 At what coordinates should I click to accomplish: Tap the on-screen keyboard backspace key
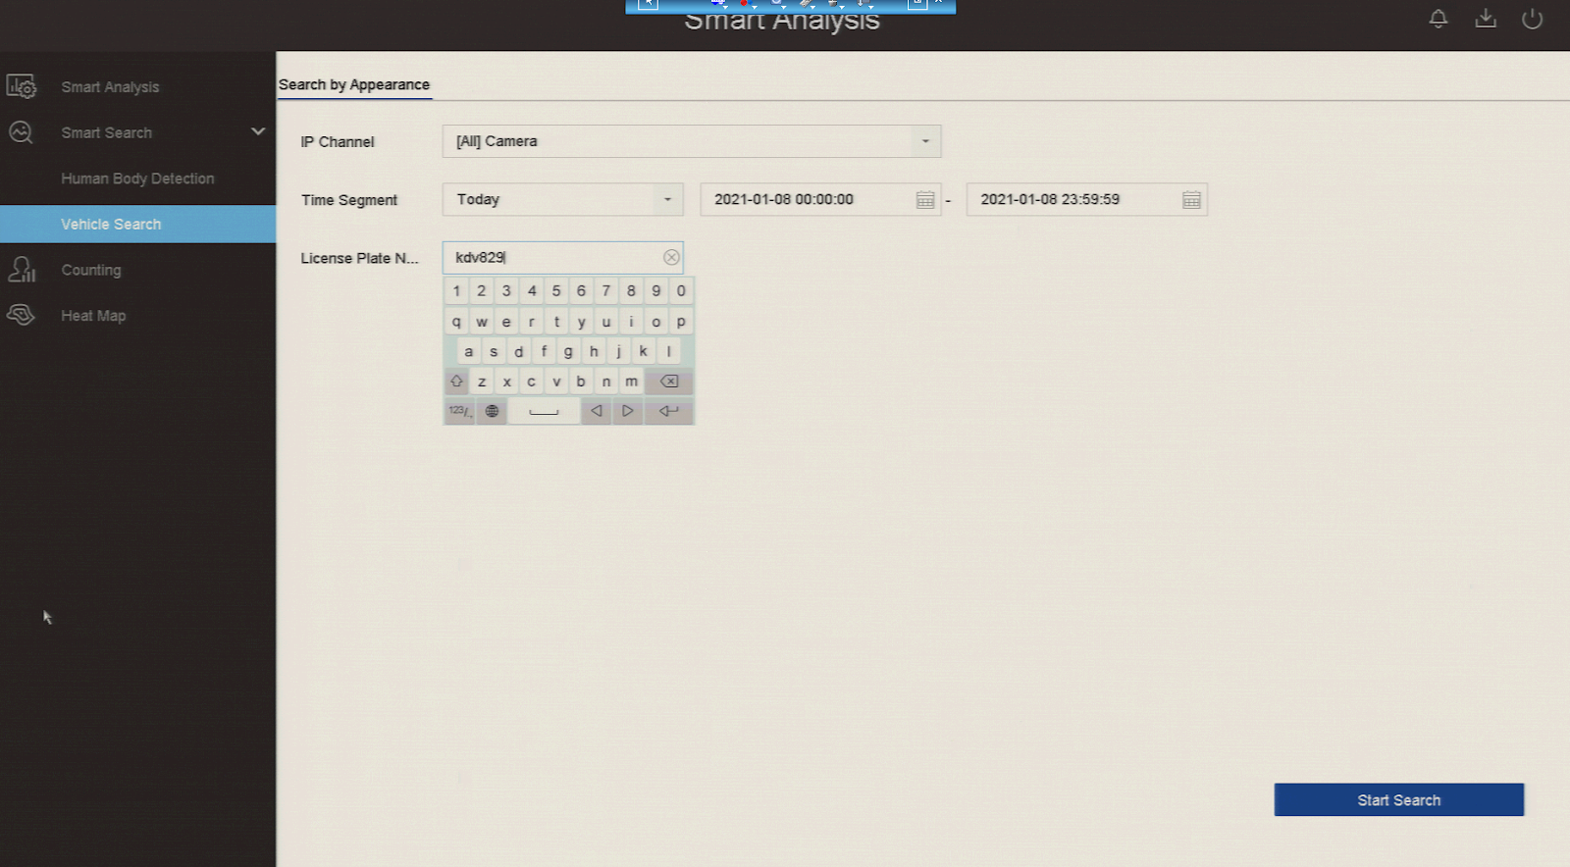point(669,382)
